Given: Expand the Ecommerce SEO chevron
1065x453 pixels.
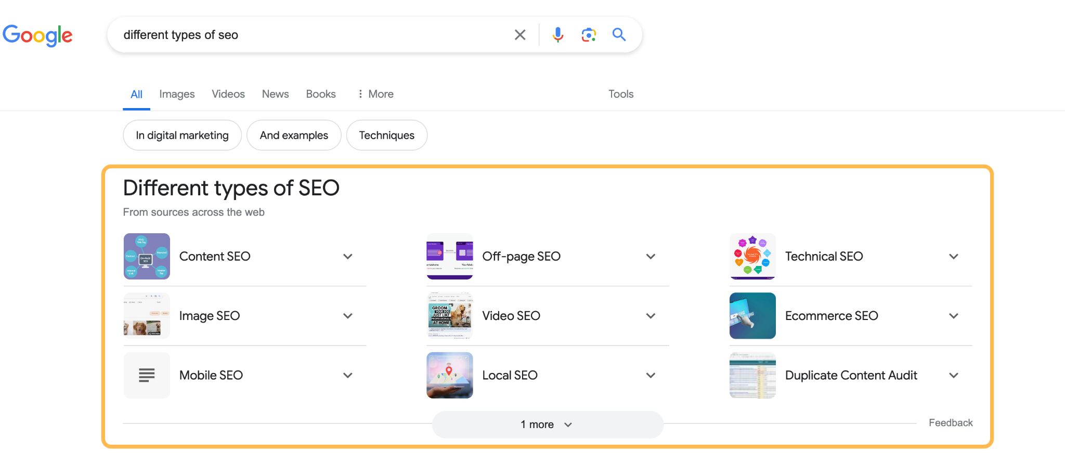Looking at the screenshot, I should pyautogui.click(x=954, y=316).
